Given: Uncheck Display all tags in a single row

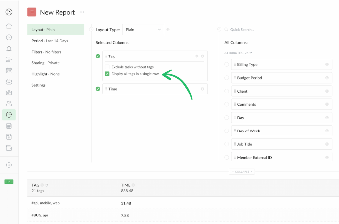Looking at the screenshot, I should [x=107, y=74].
